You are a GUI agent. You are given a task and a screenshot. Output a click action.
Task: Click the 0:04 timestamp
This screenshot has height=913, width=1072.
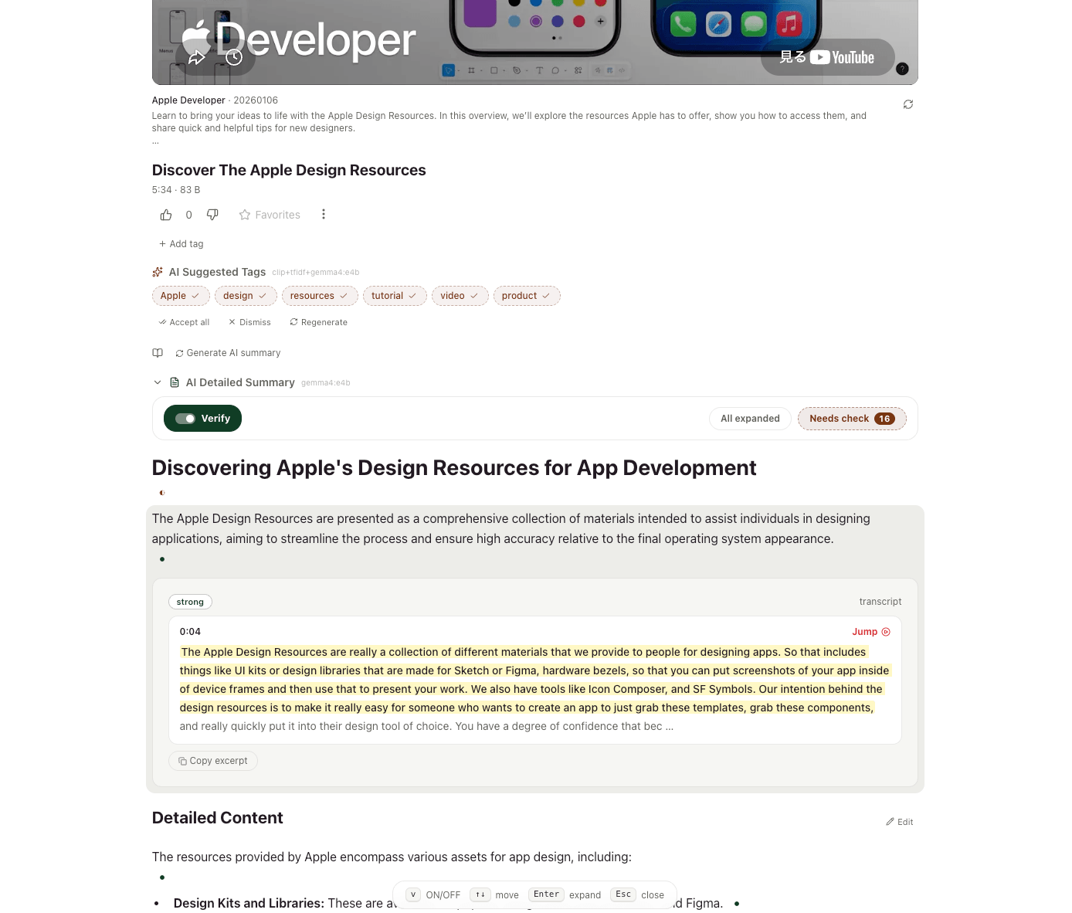[190, 632]
